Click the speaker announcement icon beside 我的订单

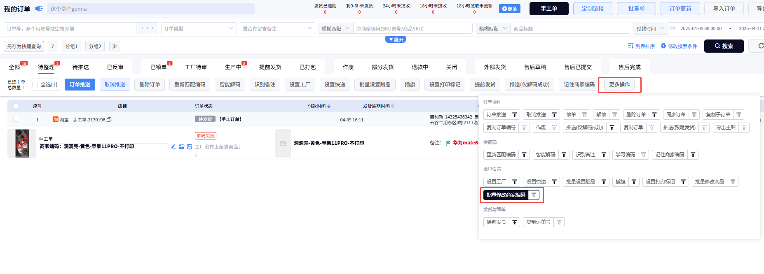[x=39, y=9]
